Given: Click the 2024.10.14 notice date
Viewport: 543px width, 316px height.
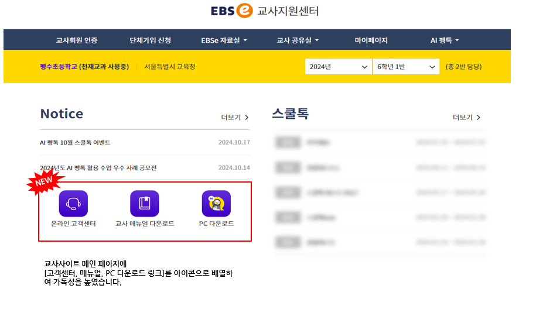Looking at the screenshot, I should point(234,167).
